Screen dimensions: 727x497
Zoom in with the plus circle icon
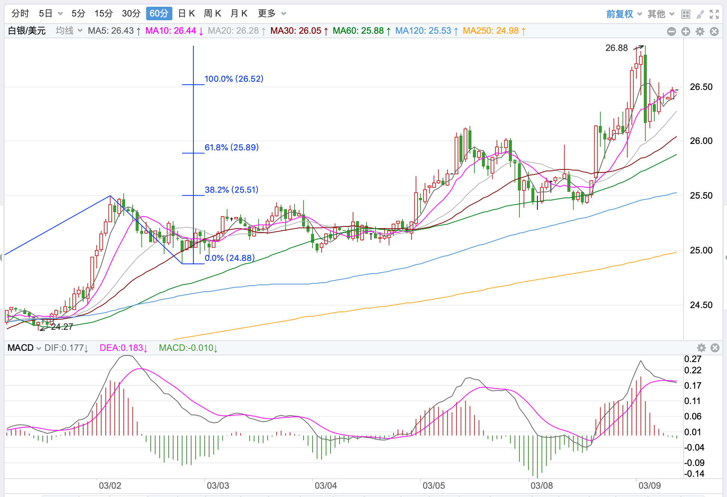pyautogui.click(x=686, y=31)
